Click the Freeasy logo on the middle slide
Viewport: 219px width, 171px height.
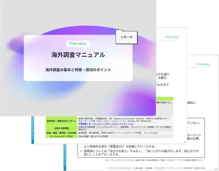(x=172, y=37)
